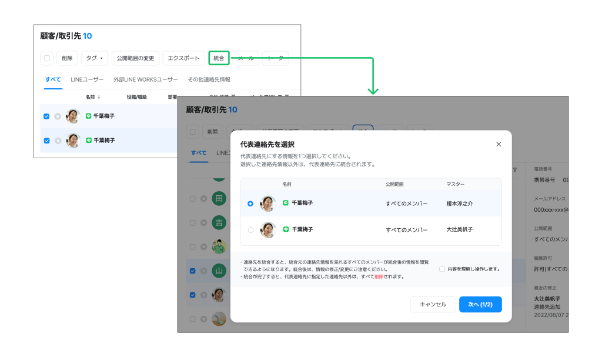Go to the その他連絡先情報 tab

209,79
